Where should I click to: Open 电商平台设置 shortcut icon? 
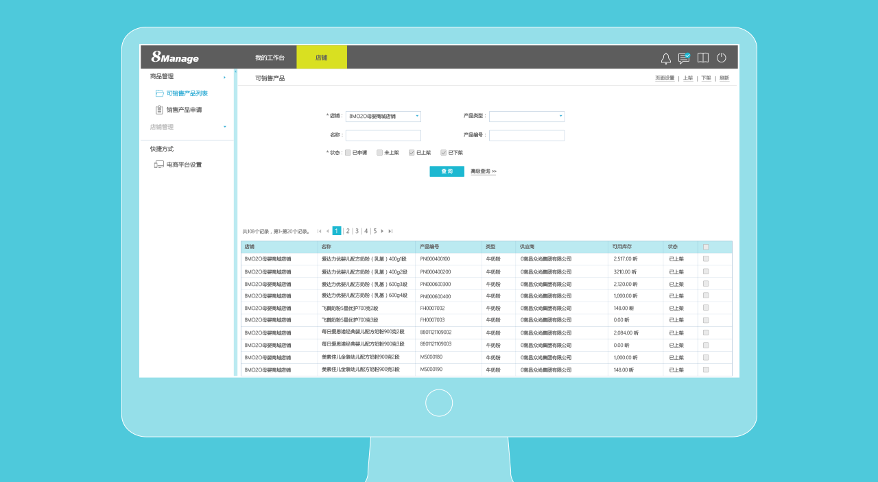(x=159, y=165)
